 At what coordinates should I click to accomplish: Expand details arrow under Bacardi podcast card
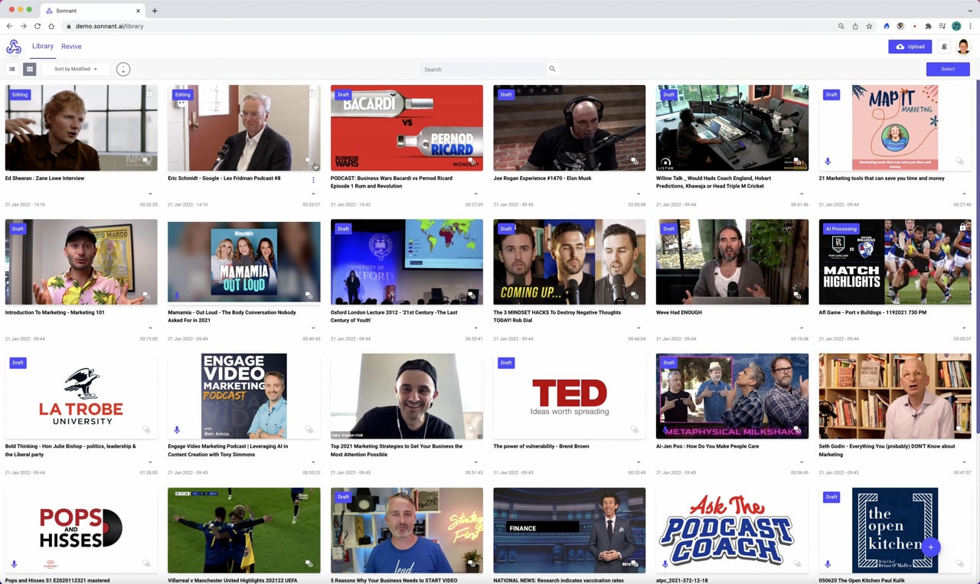pos(475,194)
